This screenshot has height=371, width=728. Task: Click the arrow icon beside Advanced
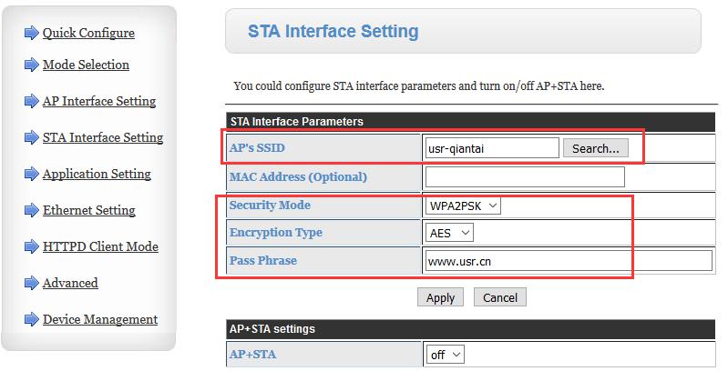[x=32, y=283]
